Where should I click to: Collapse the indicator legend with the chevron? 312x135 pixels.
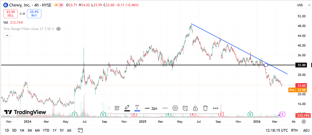click(x=7, y=36)
